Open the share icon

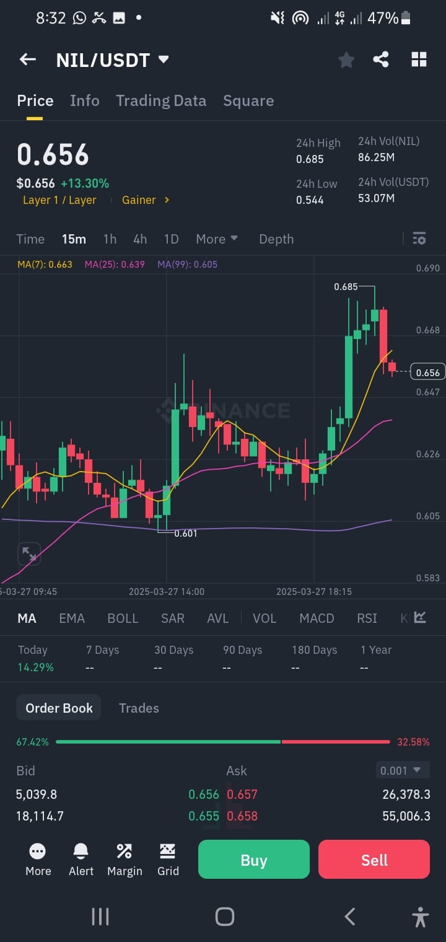tap(382, 59)
